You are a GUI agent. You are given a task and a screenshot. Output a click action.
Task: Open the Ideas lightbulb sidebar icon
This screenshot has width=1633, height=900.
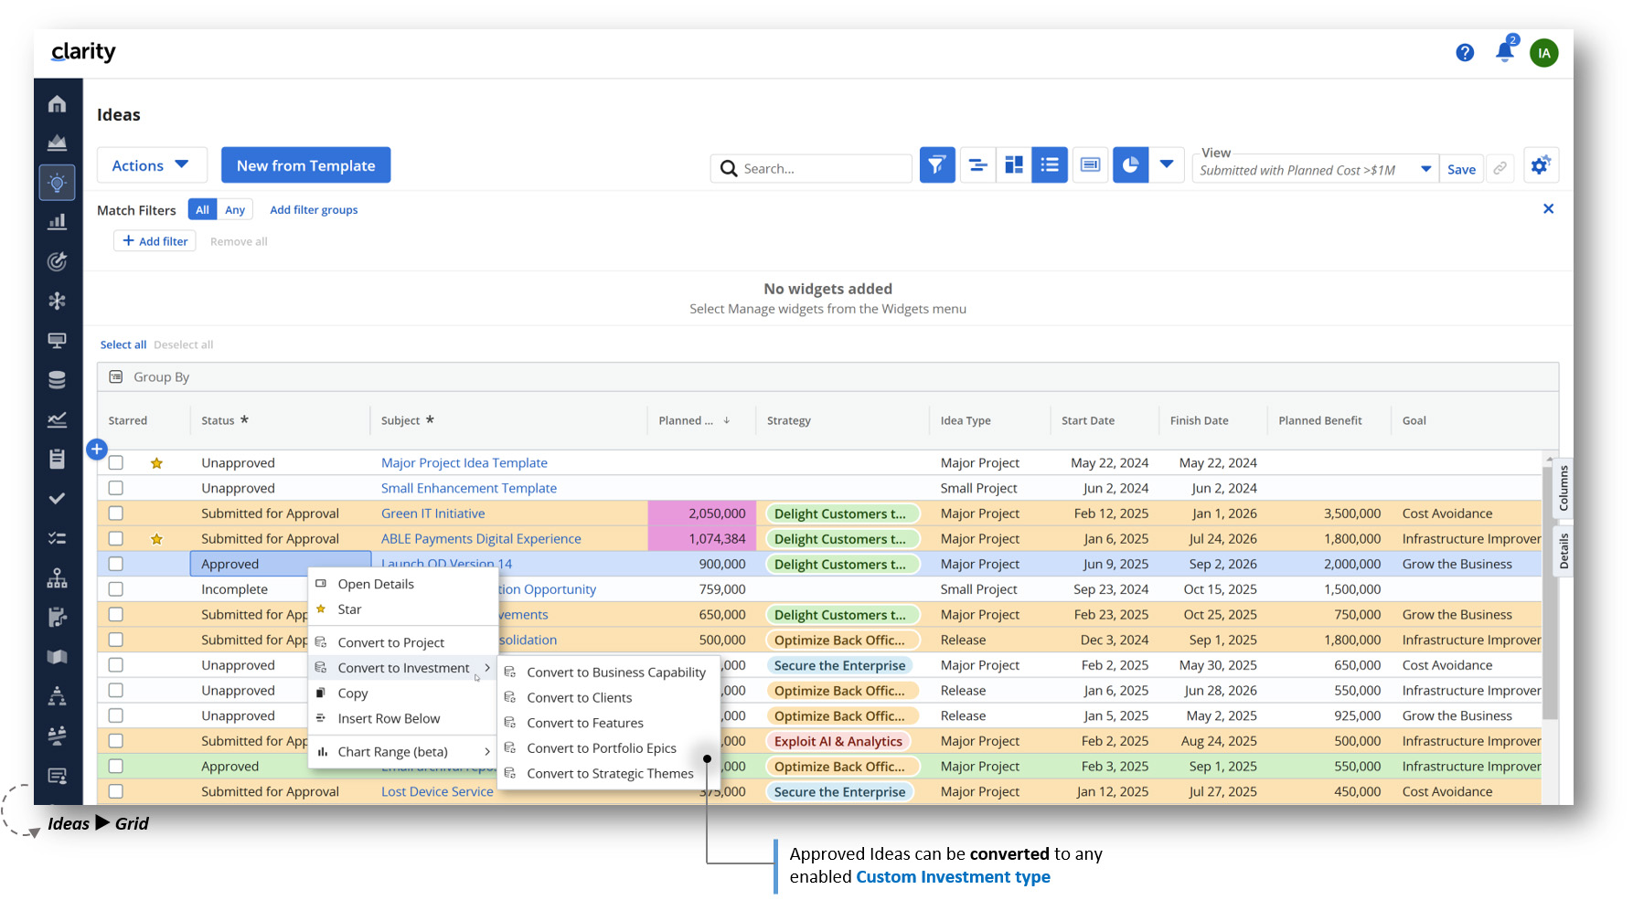coord(57,183)
